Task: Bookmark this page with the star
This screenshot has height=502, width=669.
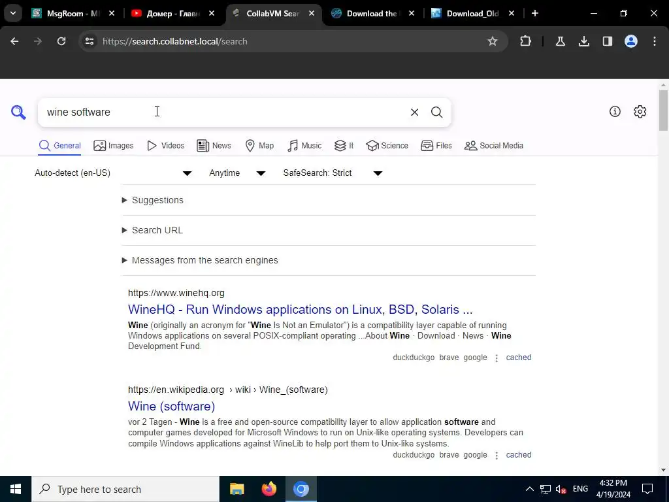Action: click(493, 41)
